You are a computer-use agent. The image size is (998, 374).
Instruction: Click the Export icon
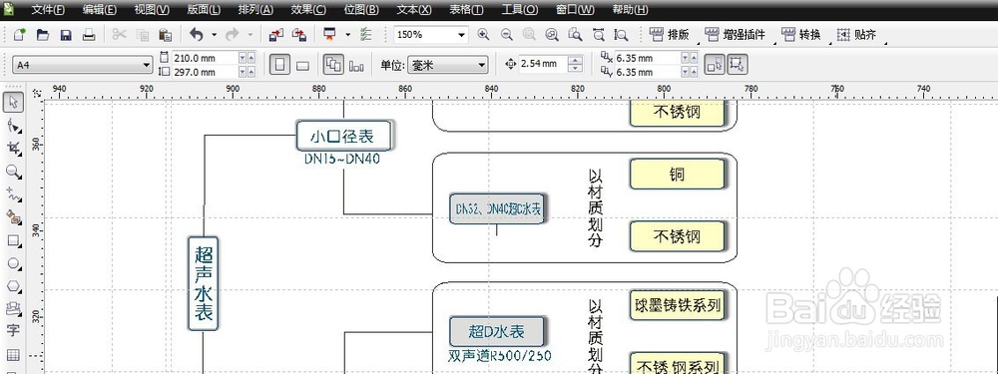tap(298, 35)
